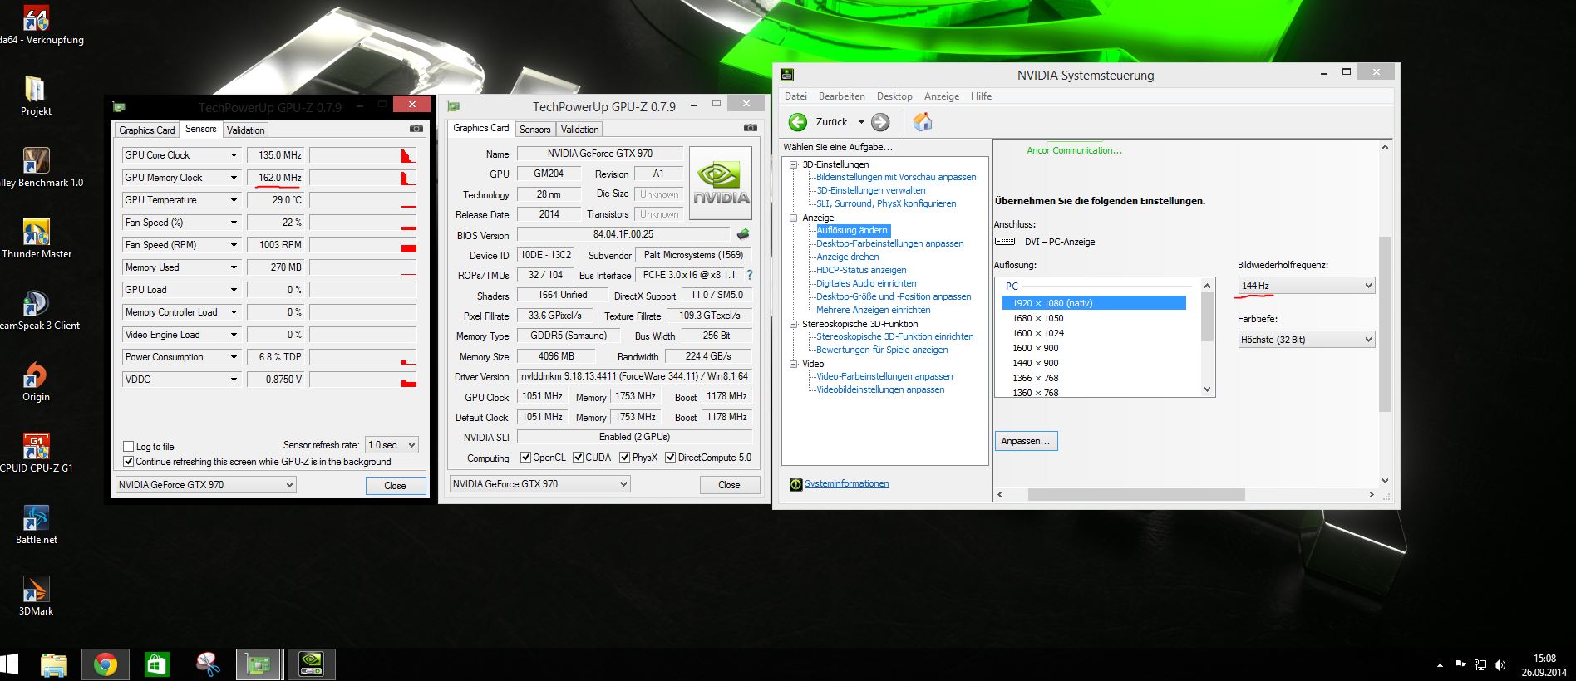Click the NVIDIA logo in GPU-Z
Viewport: 1576px width, 681px height.
click(721, 183)
